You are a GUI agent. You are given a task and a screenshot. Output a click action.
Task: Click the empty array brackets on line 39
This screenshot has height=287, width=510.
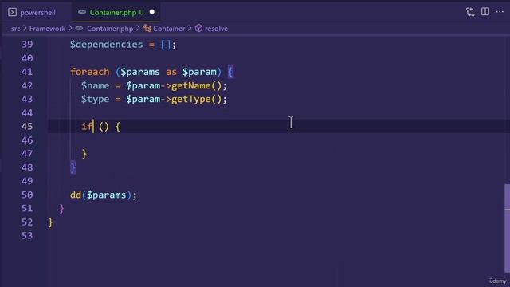click(166, 45)
